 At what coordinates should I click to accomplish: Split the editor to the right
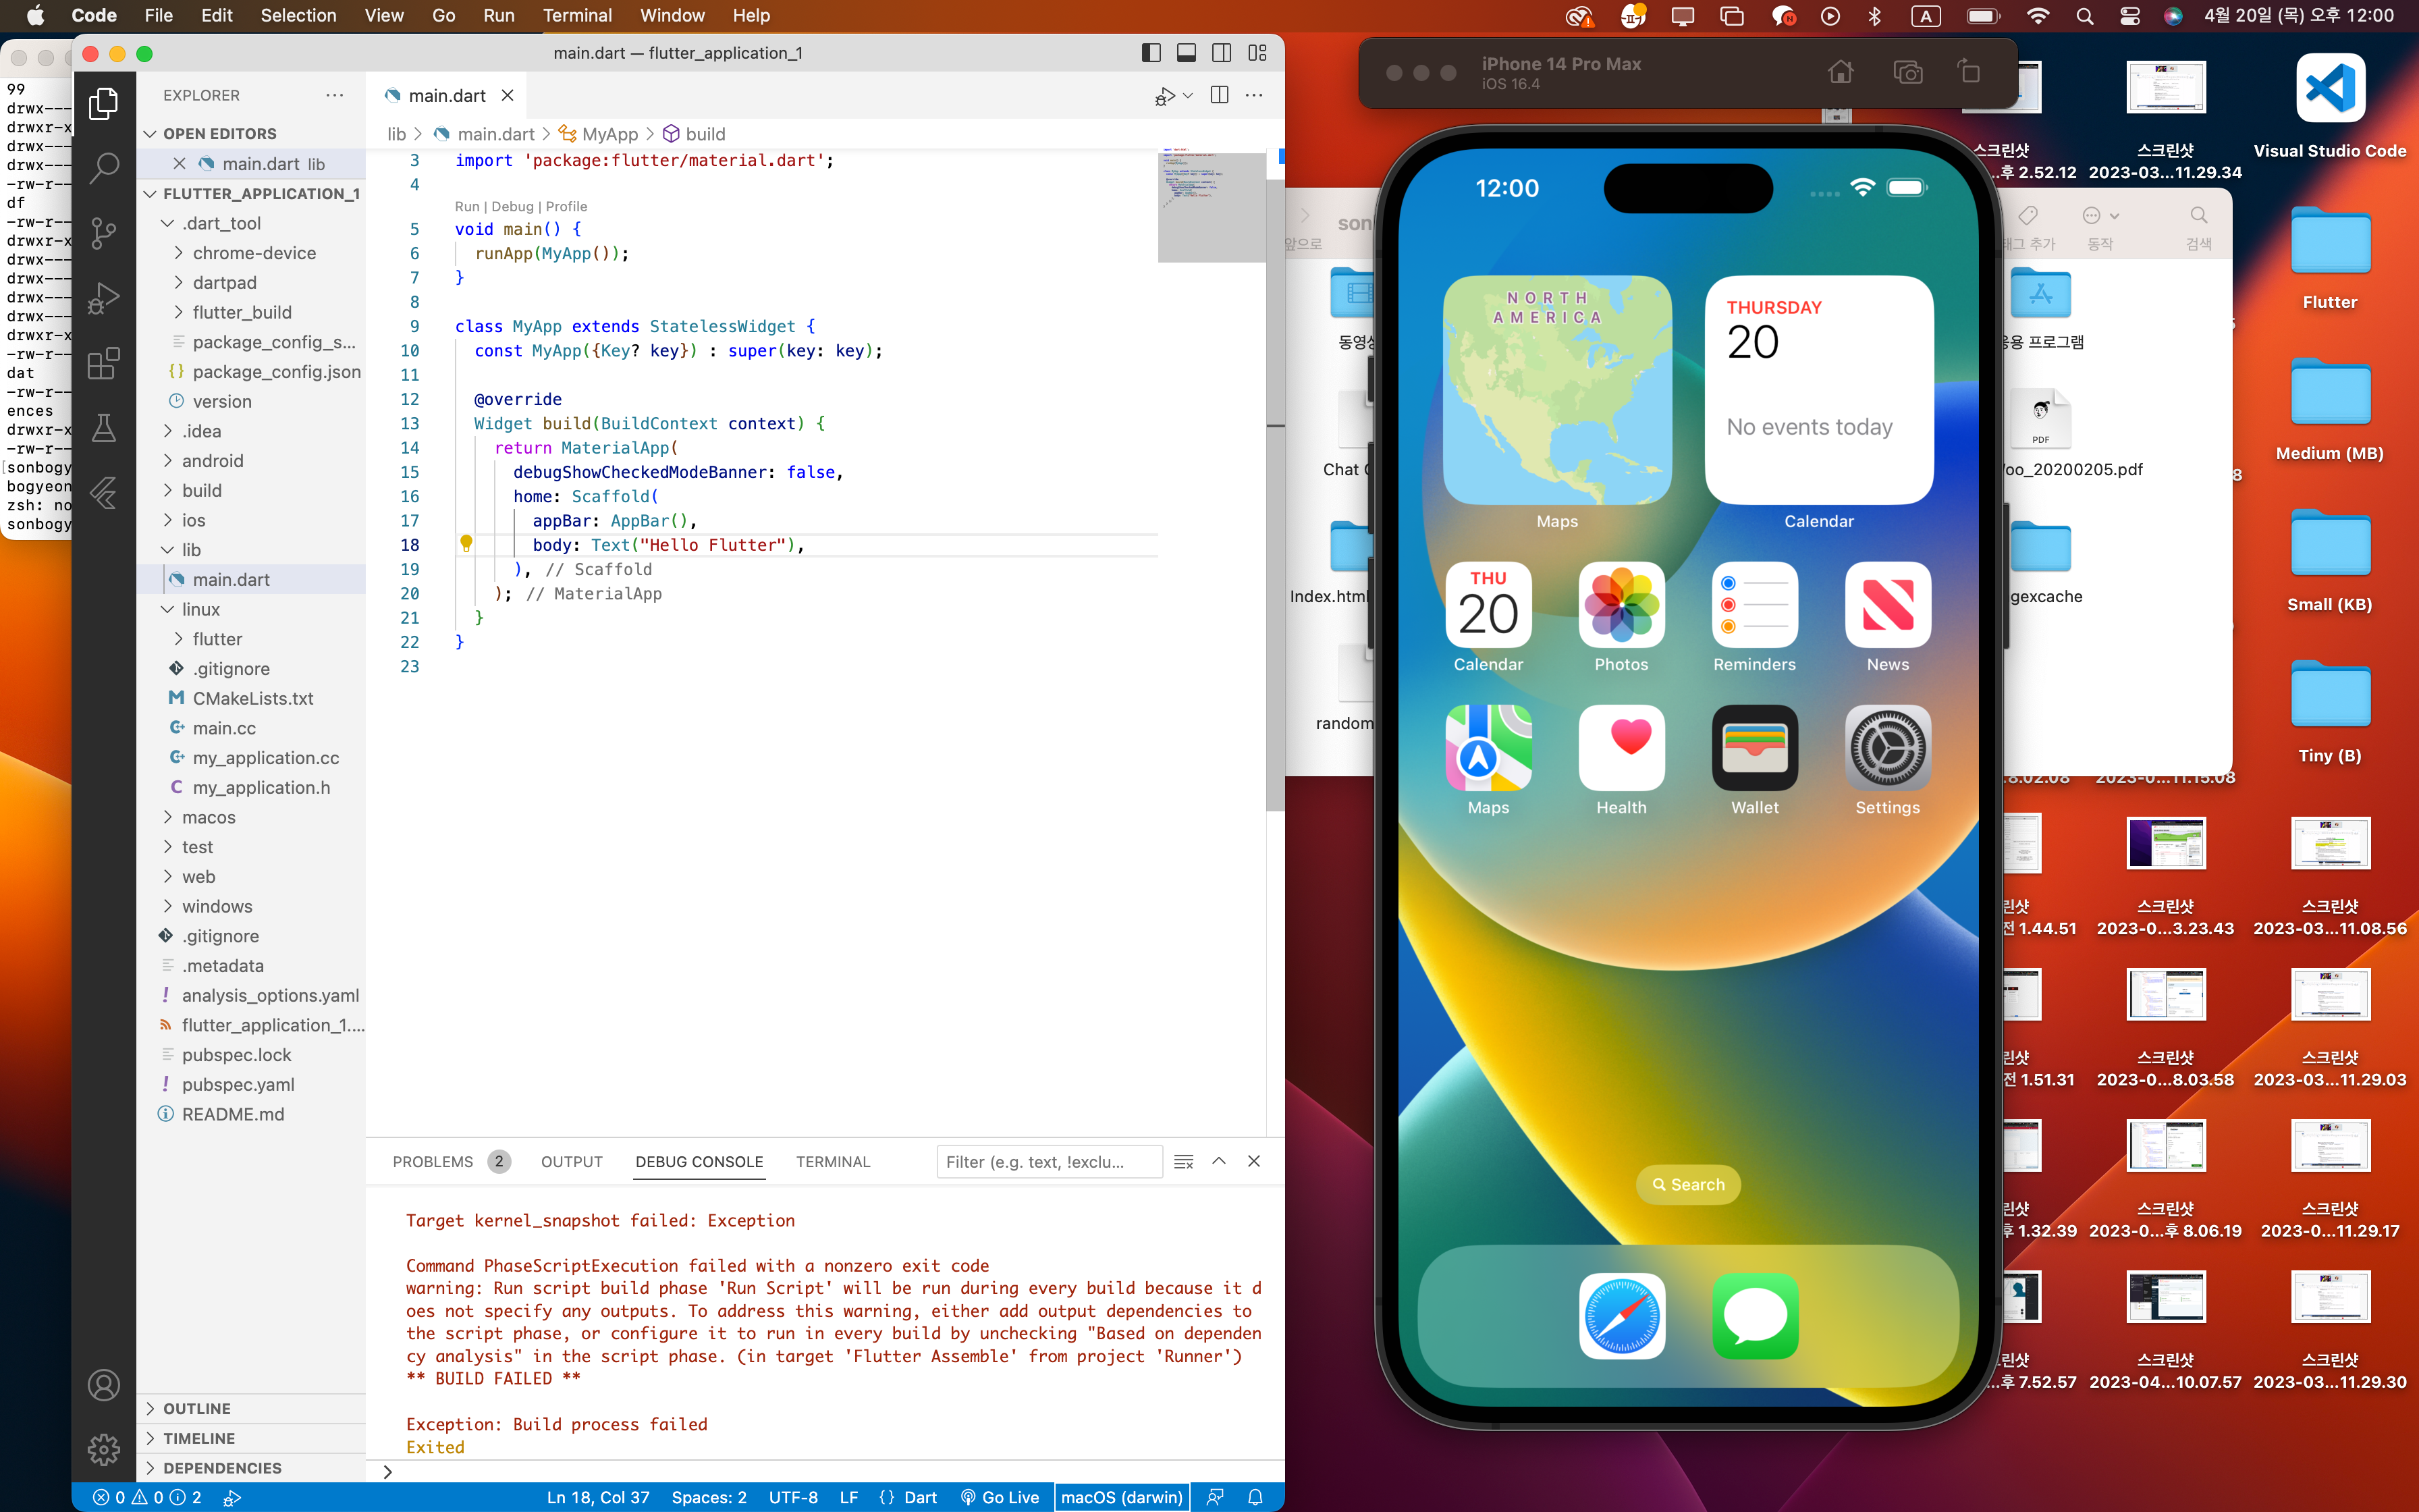1220,95
